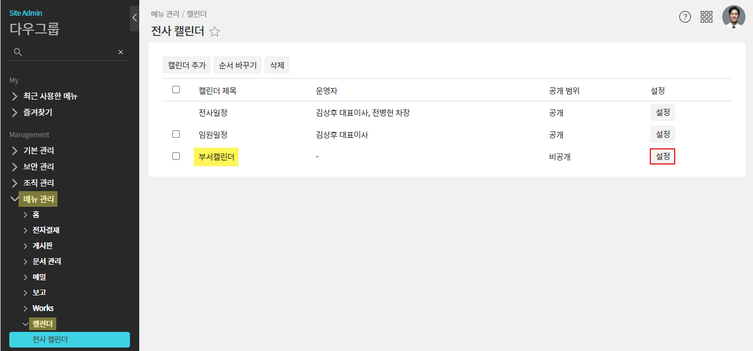Image resolution: width=753 pixels, height=351 pixels.
Task: Clear the sidebar search with X icon
Action: click(x=121, y=52)
